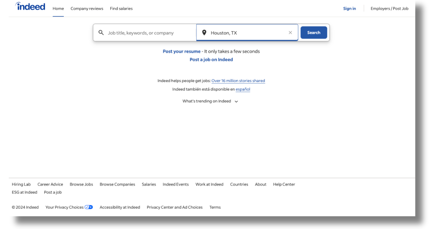Click the Indeed logo
The image size is (438, 229).
pos(30,6)
